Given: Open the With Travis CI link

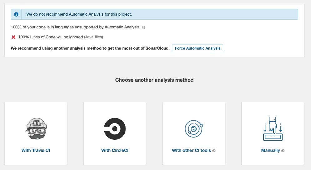Looking at the screenshot, I should click(x=36, y=150).
